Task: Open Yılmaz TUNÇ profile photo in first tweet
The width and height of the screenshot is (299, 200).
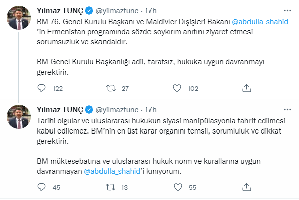Action: tap(19, 18)
